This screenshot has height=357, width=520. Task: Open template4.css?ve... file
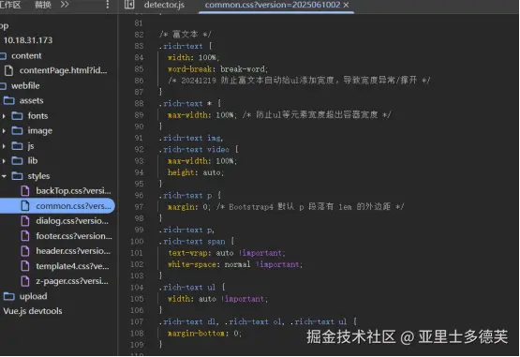pos(72,266)
